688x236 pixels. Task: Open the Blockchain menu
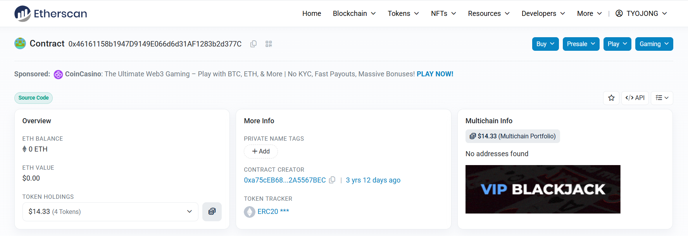354,14
